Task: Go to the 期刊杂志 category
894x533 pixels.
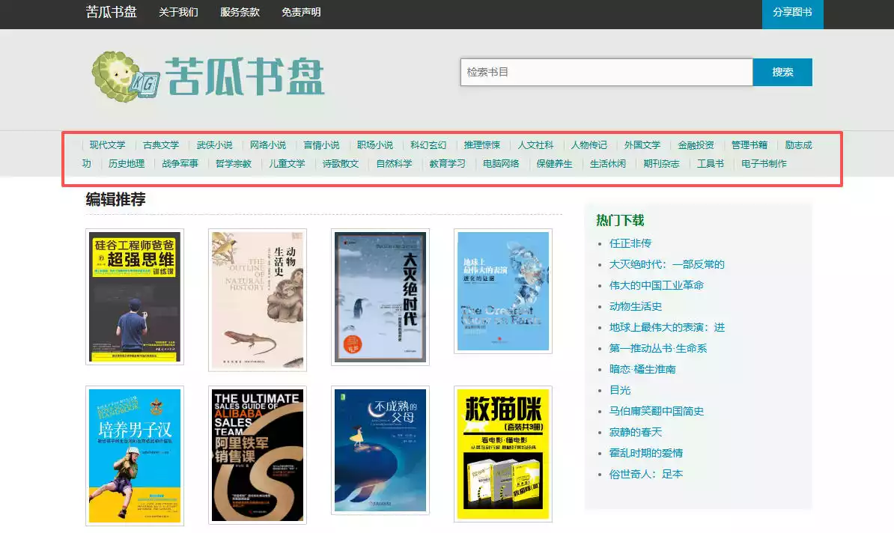Action: (661, 164)
